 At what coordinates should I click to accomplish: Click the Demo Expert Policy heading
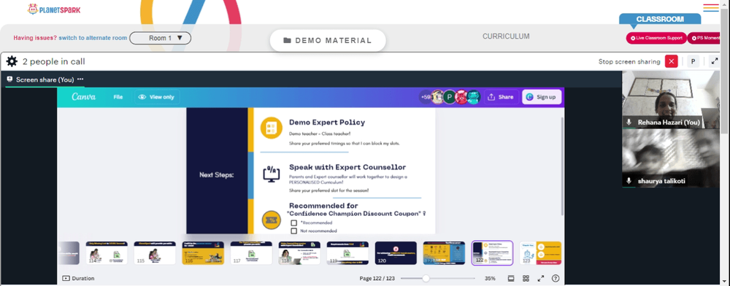(327, 123)
